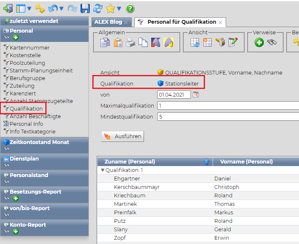
Task: Click the save floppy disk icon
Action: 85,8
